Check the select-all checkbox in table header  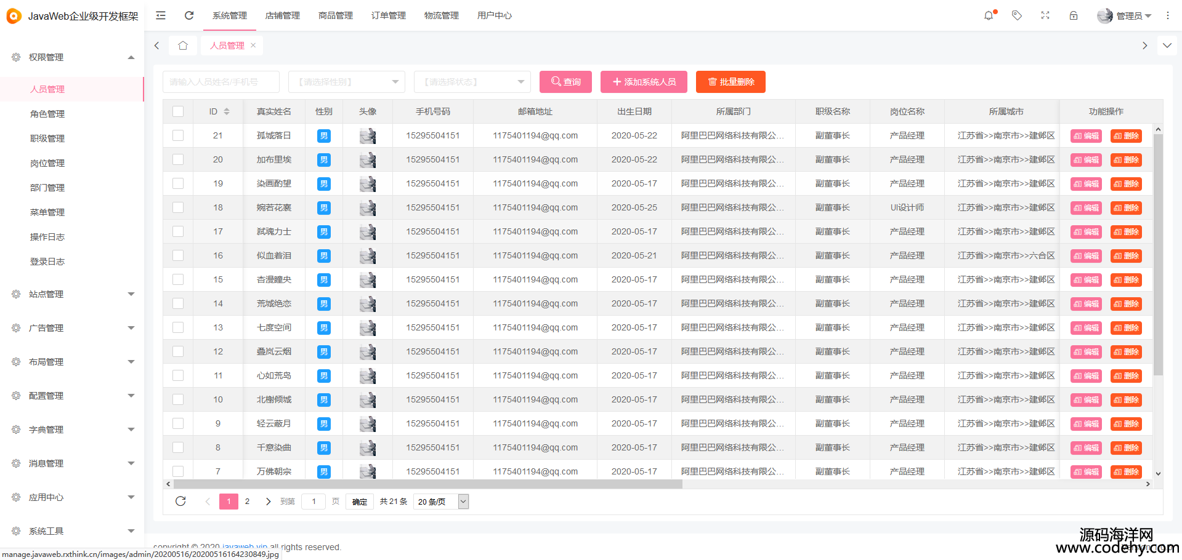click(178, 111)
